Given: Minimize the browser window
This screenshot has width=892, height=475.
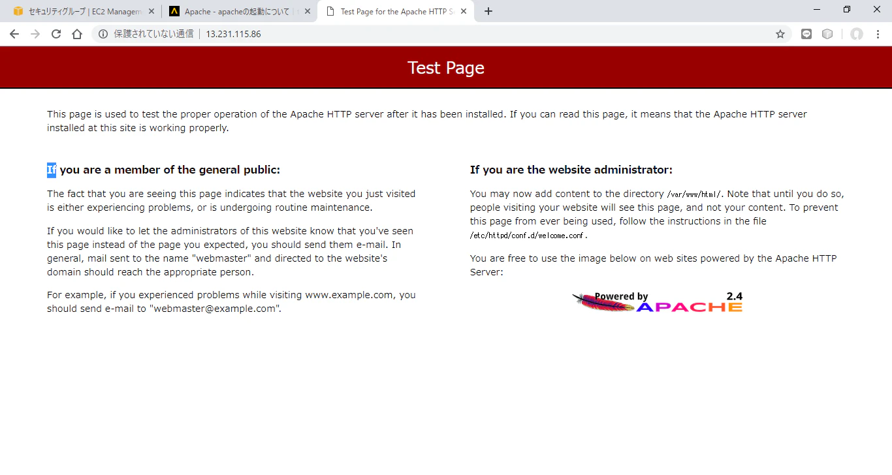Looking at the screenshot, I should [818, 9].
